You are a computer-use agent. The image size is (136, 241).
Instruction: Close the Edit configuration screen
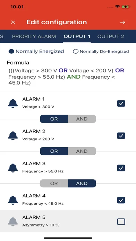click(x=13, y=22)
